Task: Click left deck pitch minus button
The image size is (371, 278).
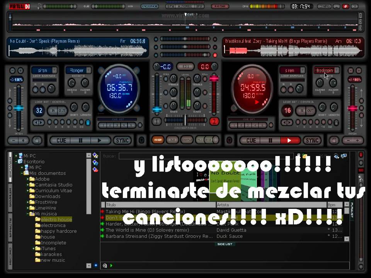Action: coord(14,141)
